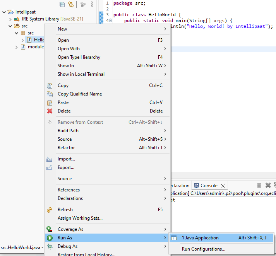Open the New submenu
This screenshot has height=256, width=276.
pos(108,29)
